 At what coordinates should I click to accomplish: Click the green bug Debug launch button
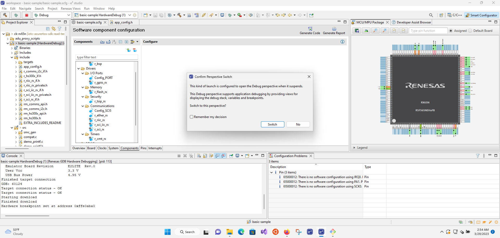16,15
